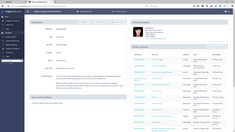Open Founder School for Startups link
The image size is (235, 132).
tap(161, 116)
